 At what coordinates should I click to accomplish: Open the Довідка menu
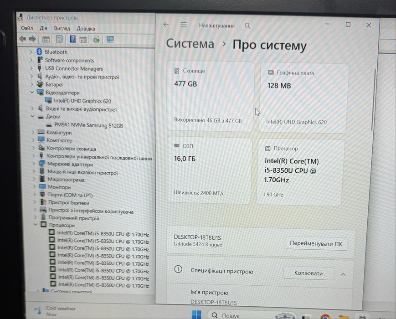click(86, 29)
